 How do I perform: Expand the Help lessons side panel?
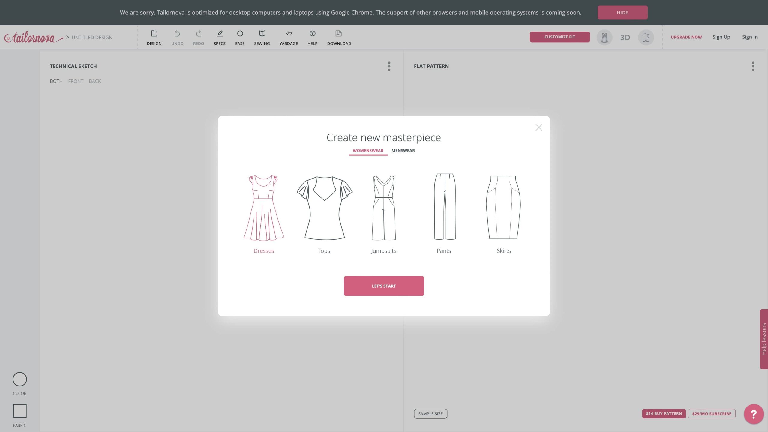(764, 339)
